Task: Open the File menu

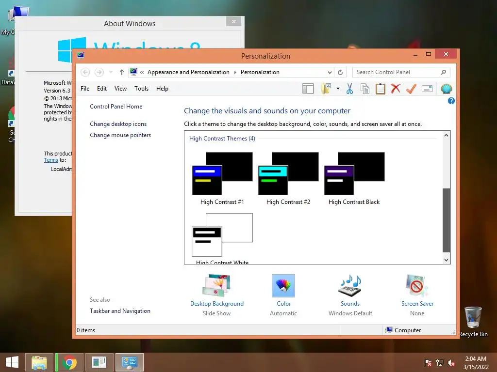Action: pyautogui.click(x=85, y=89)
